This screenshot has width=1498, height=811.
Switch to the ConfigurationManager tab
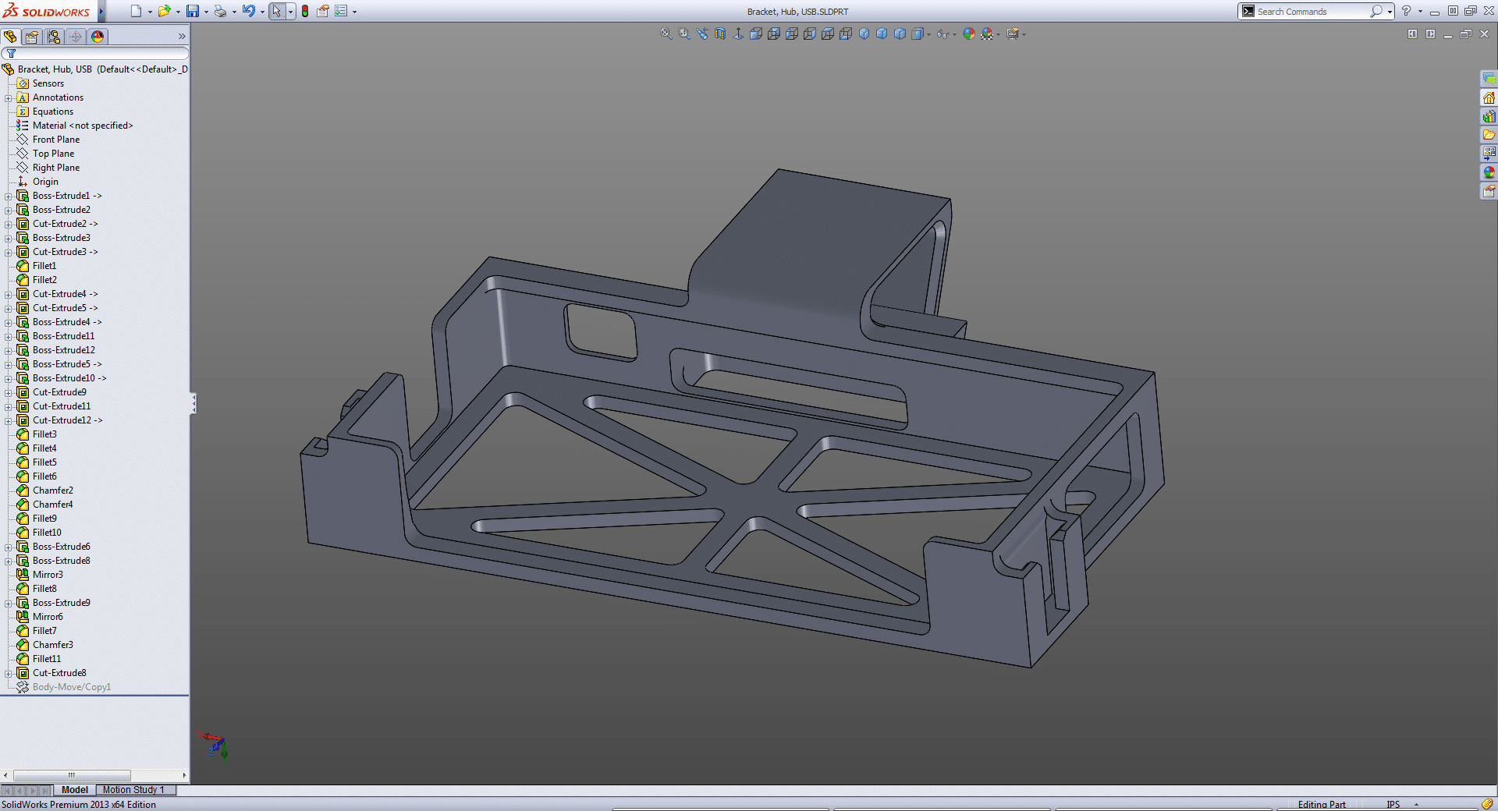tap(54, 37)
